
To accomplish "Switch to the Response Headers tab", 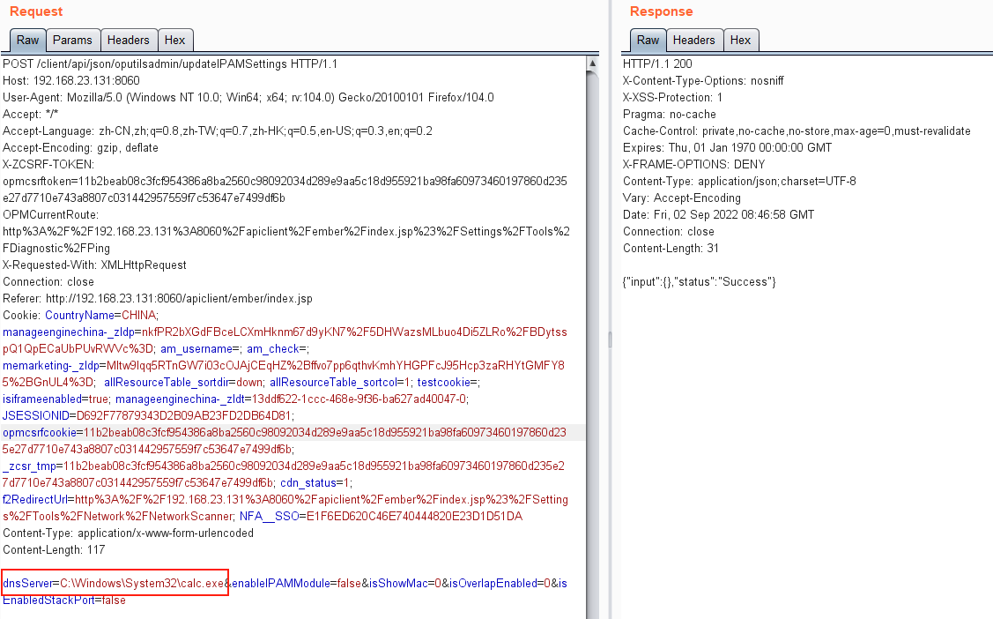I will click(693, 40).
